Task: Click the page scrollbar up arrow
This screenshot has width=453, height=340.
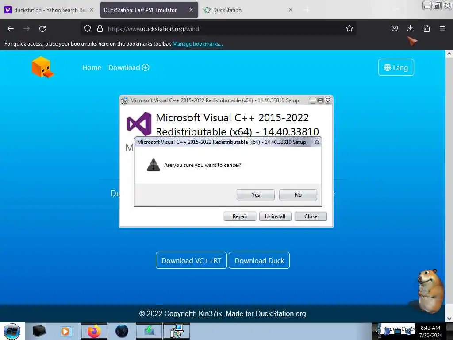Action: (x=449, y=54)
